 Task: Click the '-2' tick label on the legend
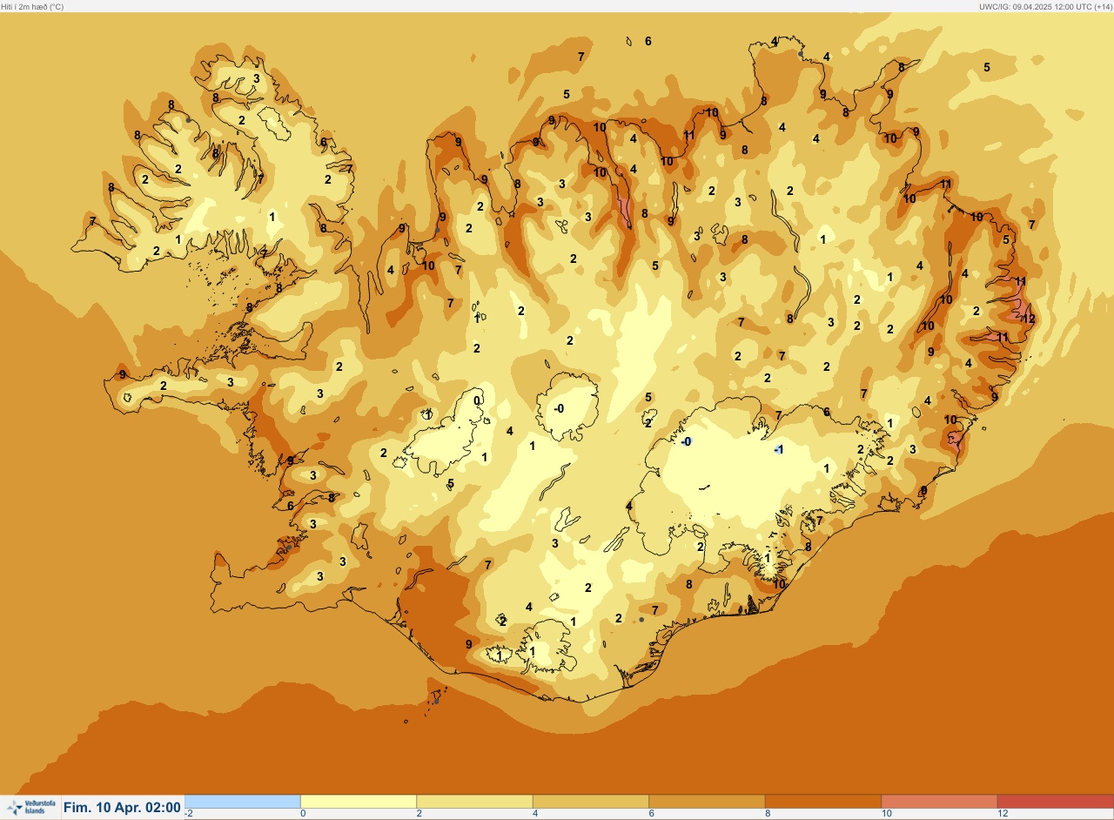coord(189,814)
